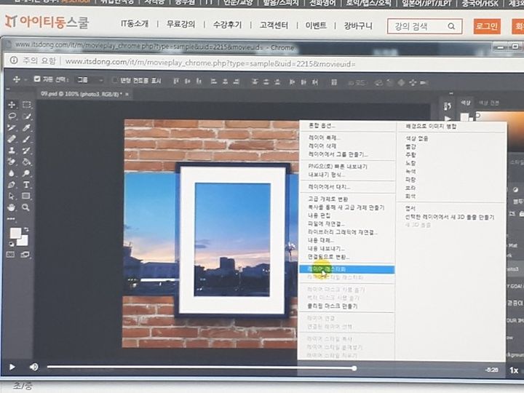Viewport: 524px width, 393px height.
Task: Click the foreground color swatch in toolbox
Action: (15, 233)
